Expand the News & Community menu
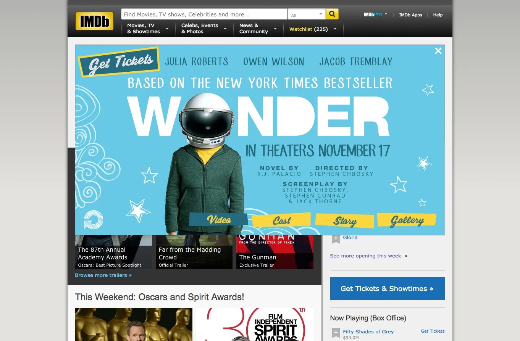This screenshot has width=520, height=341. pyautogui.click(x=258, y=29)
